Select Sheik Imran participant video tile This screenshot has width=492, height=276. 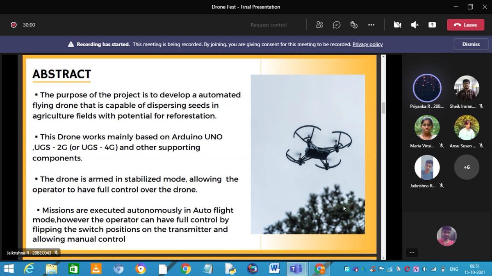click(467, 88)
